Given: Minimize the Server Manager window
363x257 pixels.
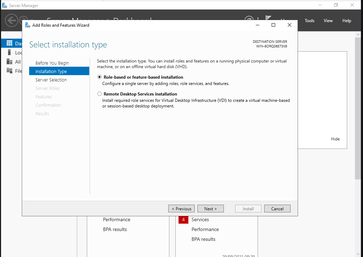Looking at the screenshot, I should (320, 5).
